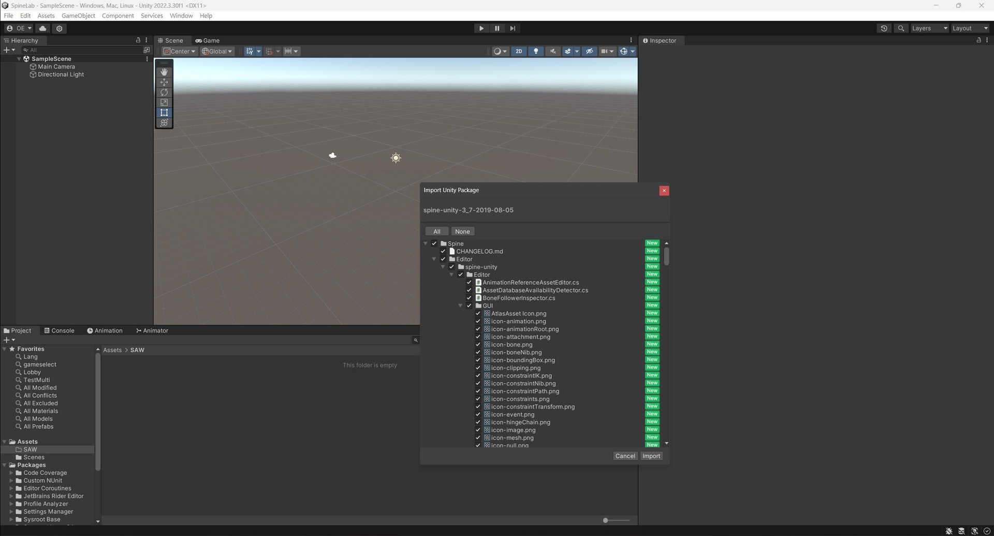Switch the scene view to 2D mode
The width and height of the screenshot is (994, 536).
518,51
